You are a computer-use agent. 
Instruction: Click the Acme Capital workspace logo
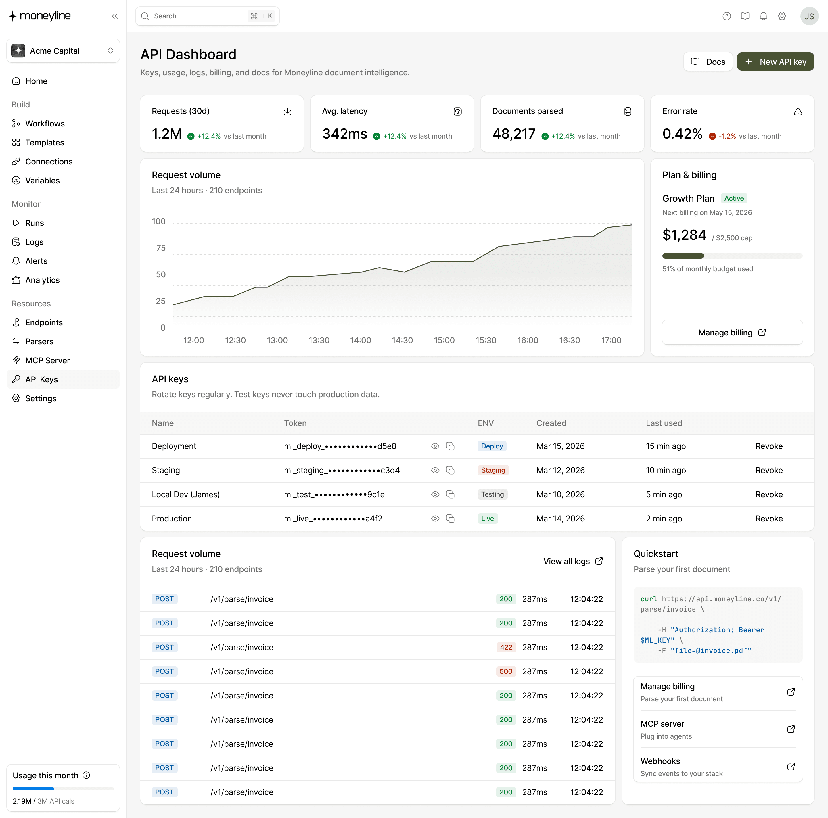(x=18, y=51)
